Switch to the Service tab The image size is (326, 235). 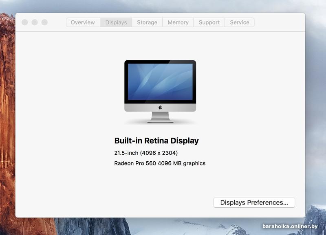[x=240, y=22]
